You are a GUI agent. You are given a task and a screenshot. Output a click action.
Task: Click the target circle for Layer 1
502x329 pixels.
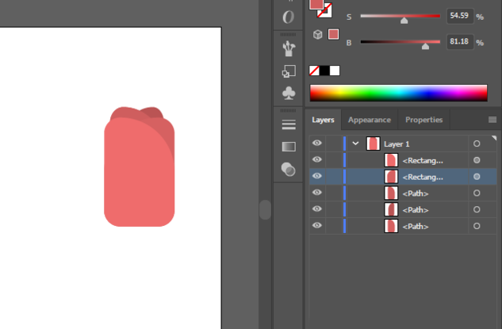[x=477, y=143]
